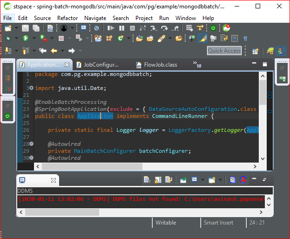Click the Step Over icon
Image resolution: width=290 pixels, height=239 pixels.
(x=164, y=28)
